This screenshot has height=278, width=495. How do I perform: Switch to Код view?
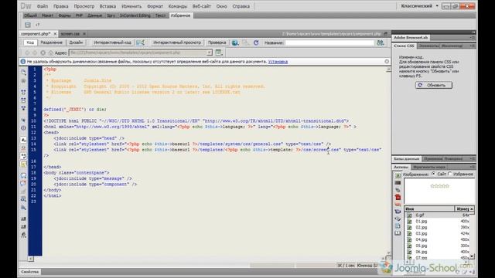(x=30, y=42)
